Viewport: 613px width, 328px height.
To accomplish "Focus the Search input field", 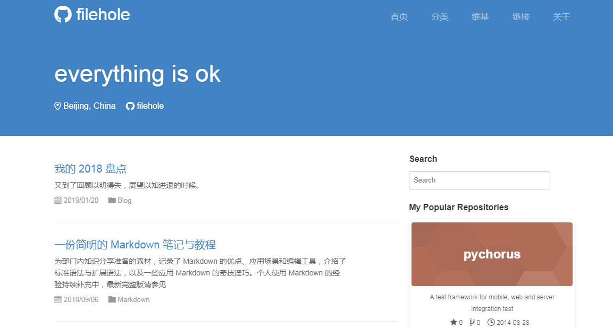I will point(479,180).
